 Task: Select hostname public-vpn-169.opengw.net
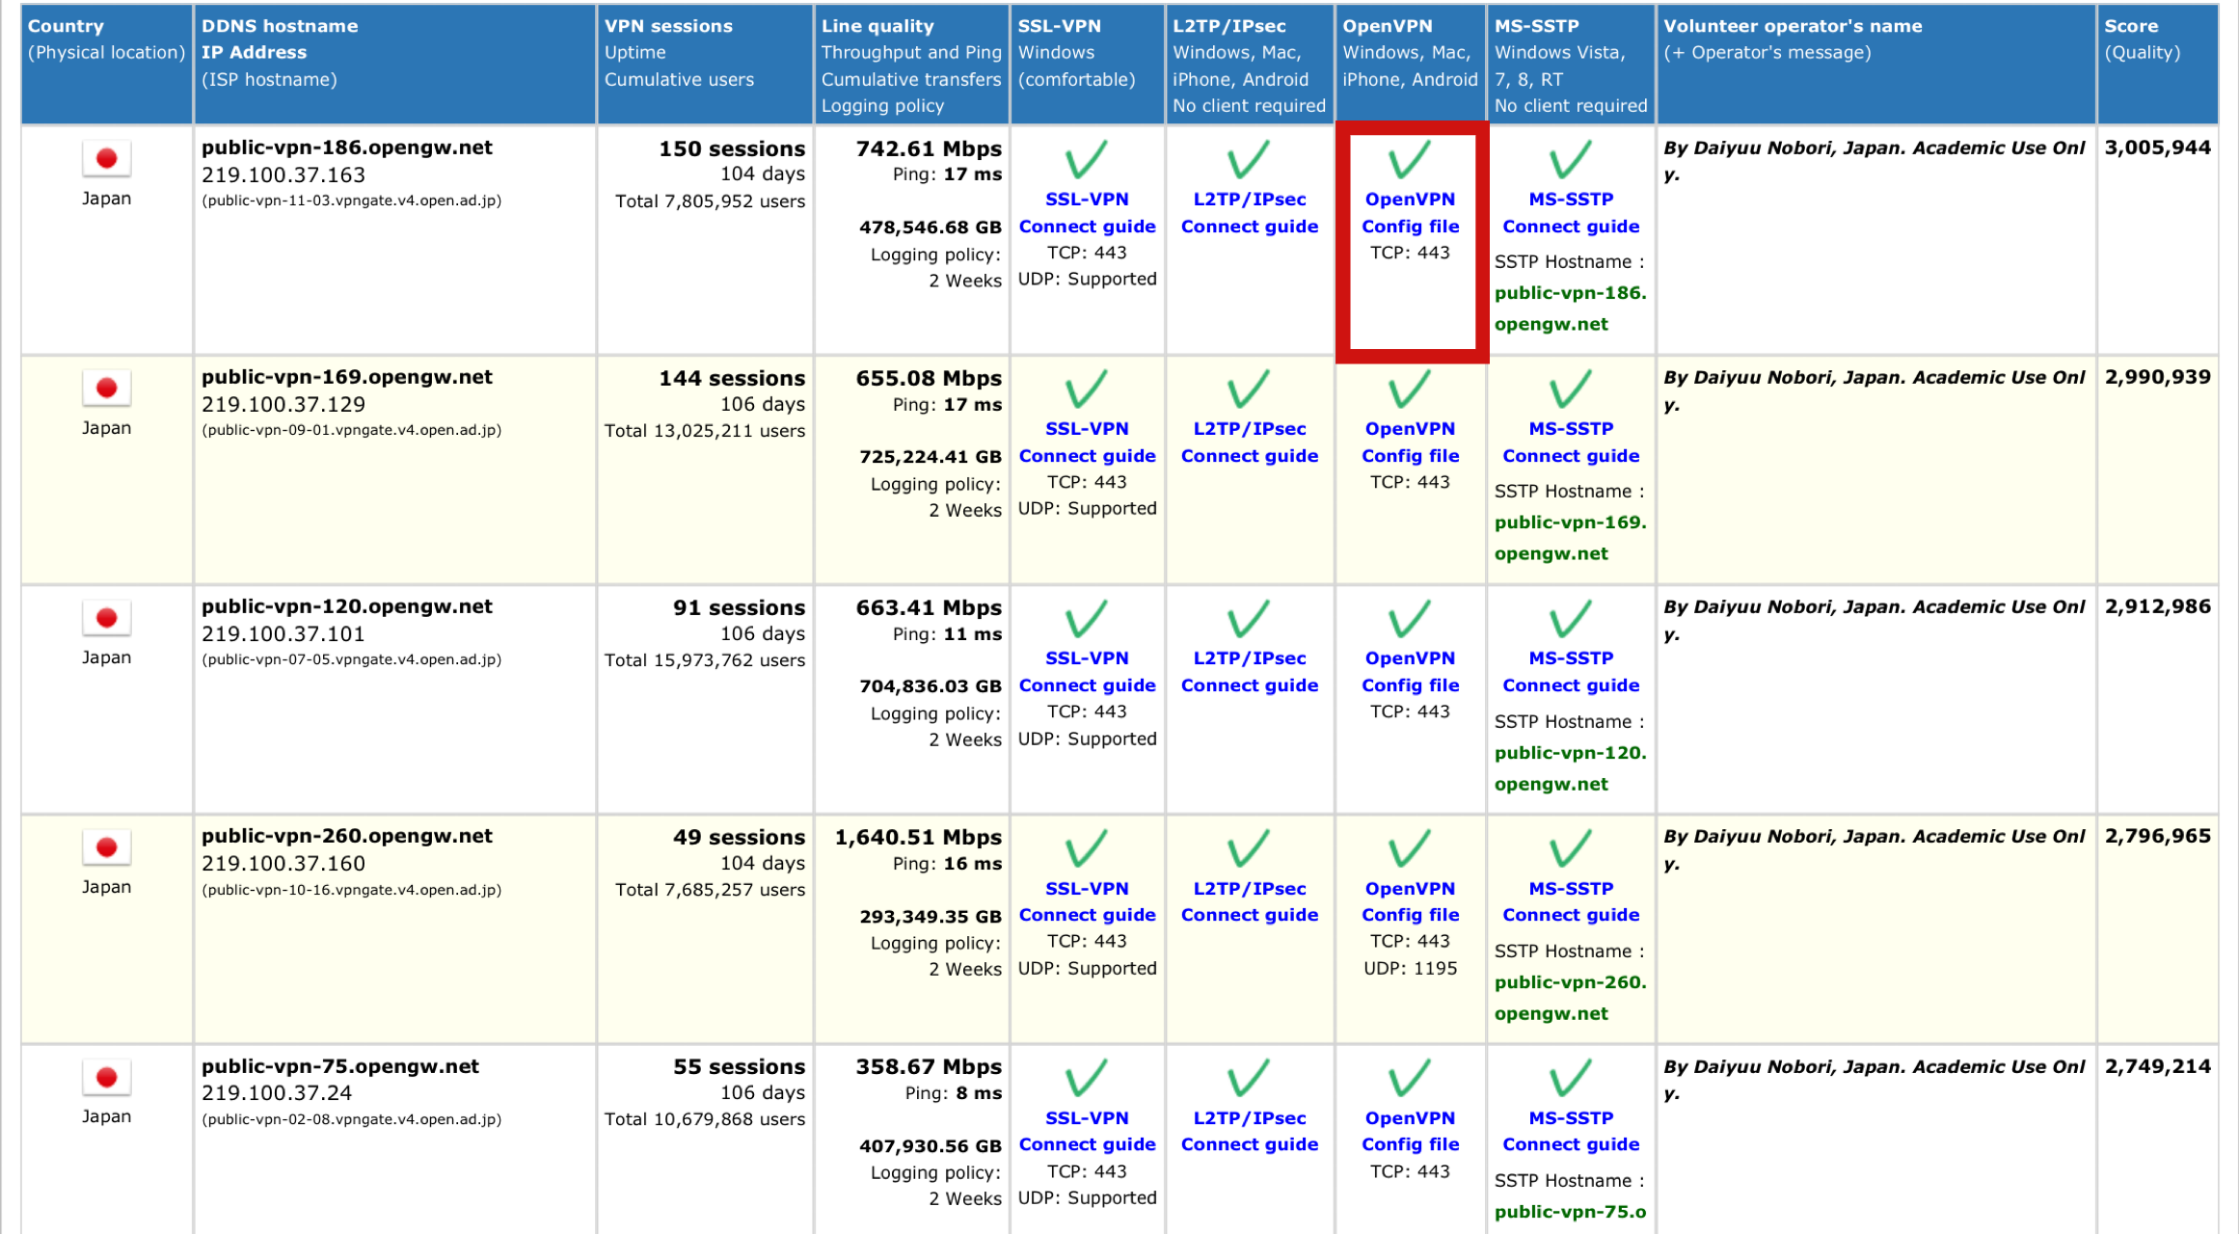click(x=346, y=377)
